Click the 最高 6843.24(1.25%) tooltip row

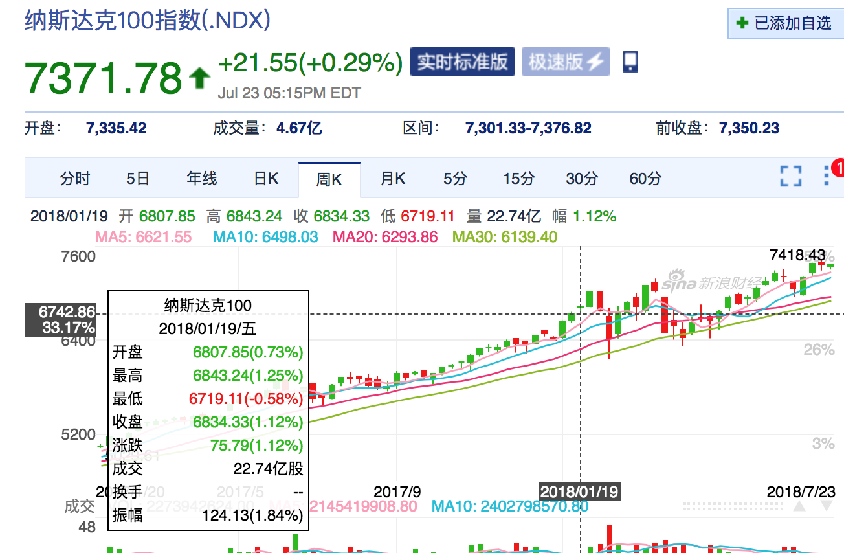point(208,376)
